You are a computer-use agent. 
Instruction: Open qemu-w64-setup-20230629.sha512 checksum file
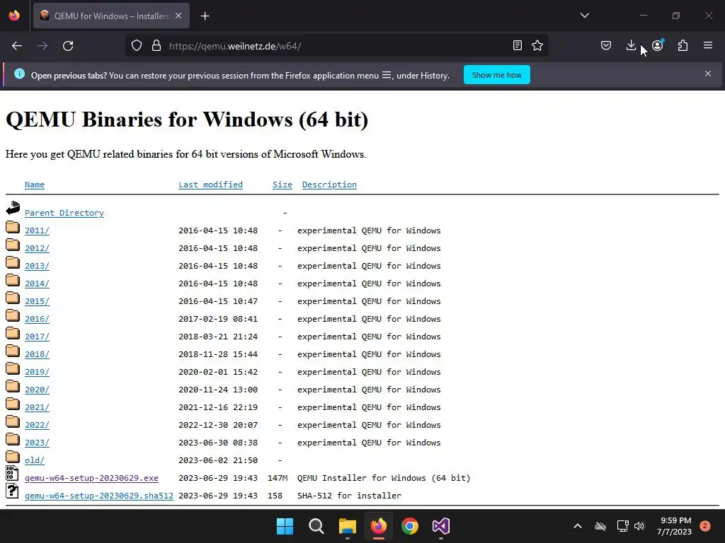99,496
